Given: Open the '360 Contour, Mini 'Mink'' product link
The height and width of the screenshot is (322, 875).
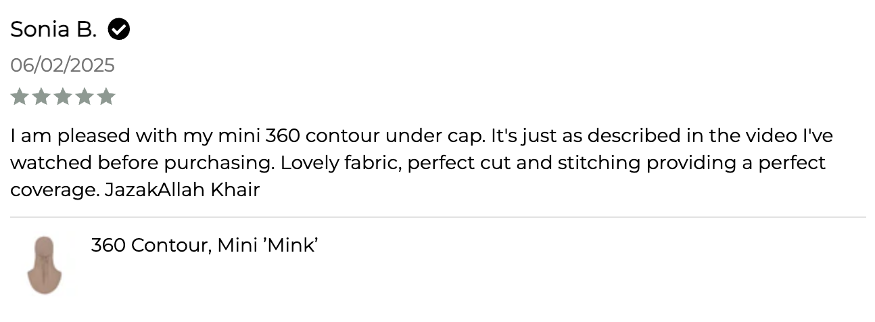Looking at the screenshot, I should (x=204, y=245).
